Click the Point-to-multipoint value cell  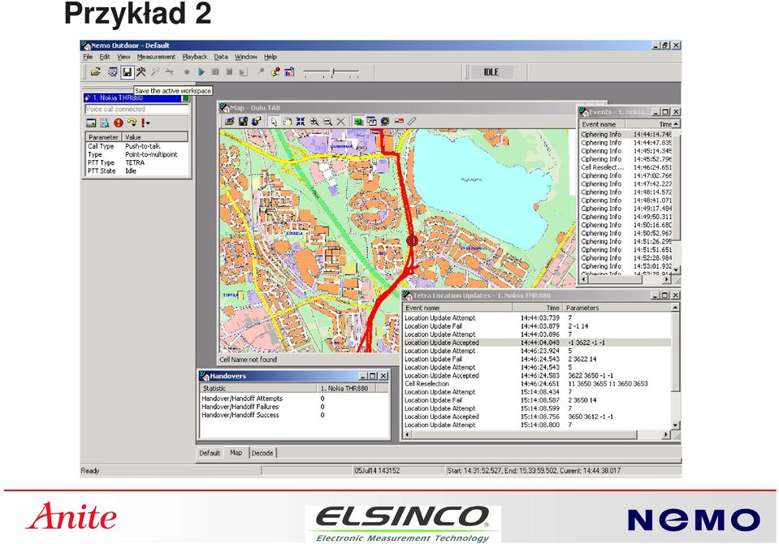(x=151, y=154)
